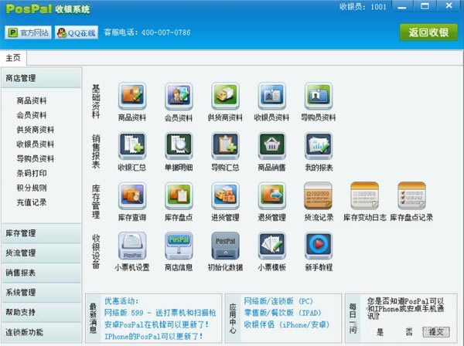This screenshot has width=464, height=346.
Task: Open the 官方网站 link in the header
Action: pyautogui.click(x=29, y=32)
